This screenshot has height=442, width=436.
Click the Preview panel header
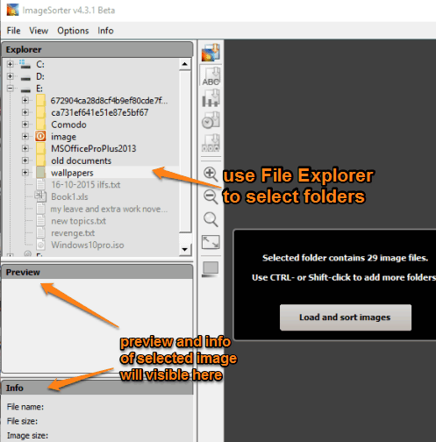coord(97,272)
